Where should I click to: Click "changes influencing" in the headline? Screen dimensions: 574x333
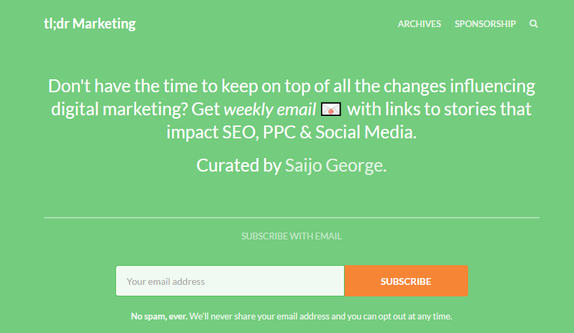[x=459, y=87]
